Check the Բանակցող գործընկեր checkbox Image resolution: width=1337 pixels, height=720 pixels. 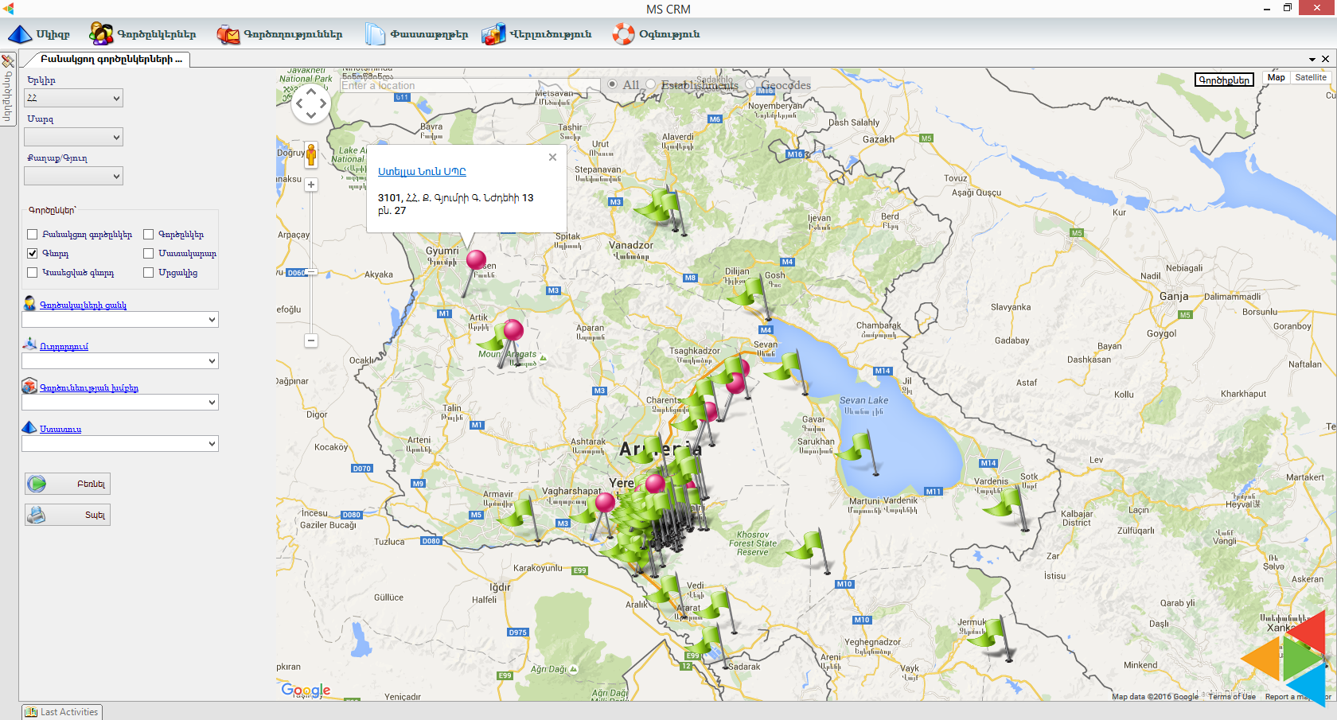33,235
